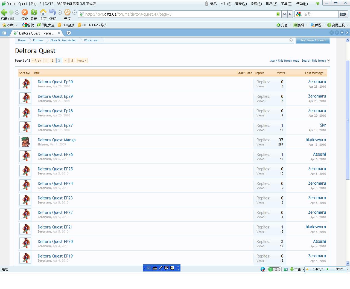350x289 pixels.
Task: Open the 翻译 translate tool
Action: (299, 25)
